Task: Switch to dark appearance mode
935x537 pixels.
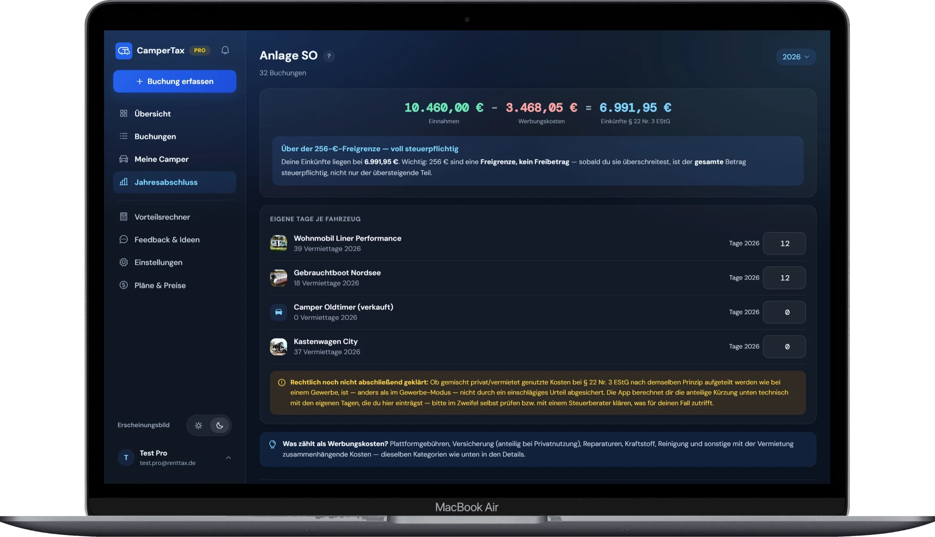Action: click(219, 425)
